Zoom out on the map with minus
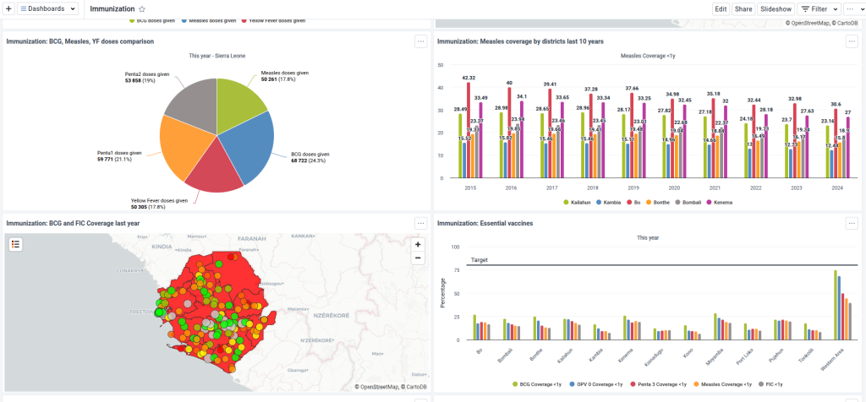The width and height of the screenshot is (866, 402). [x=418, y=258]
